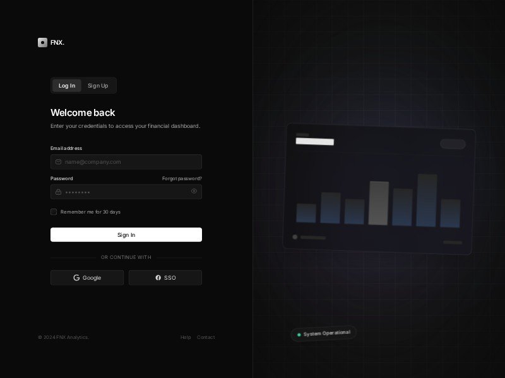Click the SSO button icon
The height and width of the screenshot is (378, 505).
click(x=158, y=278)
